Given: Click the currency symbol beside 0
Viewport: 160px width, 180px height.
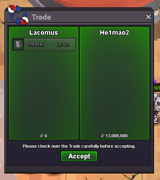Looking at the screenshot, I should 42,136.
